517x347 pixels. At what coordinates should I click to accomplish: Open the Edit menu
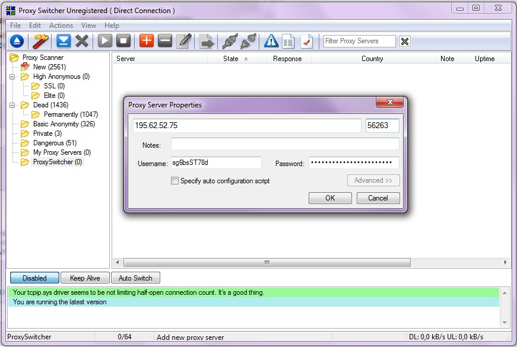34,26
